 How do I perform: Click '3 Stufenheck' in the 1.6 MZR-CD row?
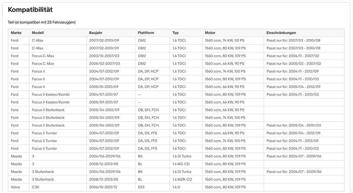click(x=43, y=179)
